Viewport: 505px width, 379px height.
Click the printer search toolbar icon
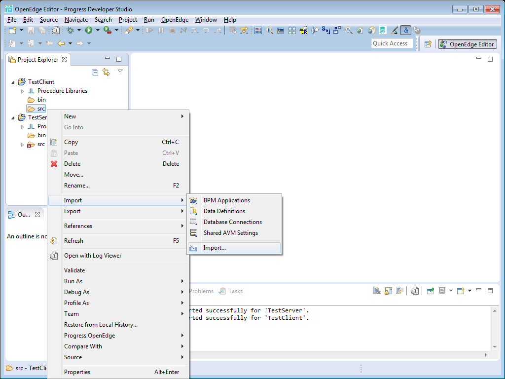(x=349, y=30)
